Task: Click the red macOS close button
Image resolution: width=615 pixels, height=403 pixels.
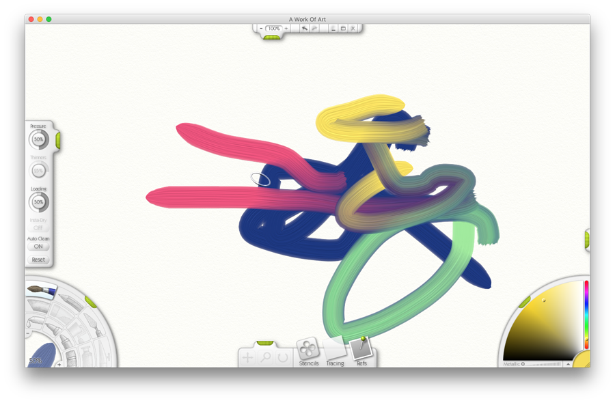Action: (31, 19)
